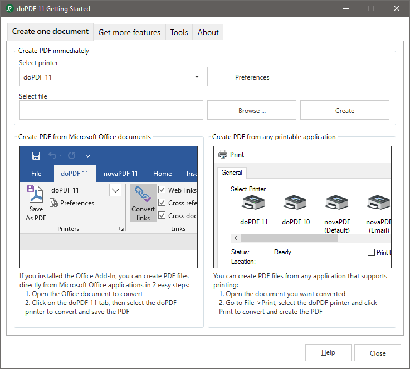Screen dimensions: 410x369
Task: Click the 'Location:' label in Print preview
Action: (x=243, y=262)
